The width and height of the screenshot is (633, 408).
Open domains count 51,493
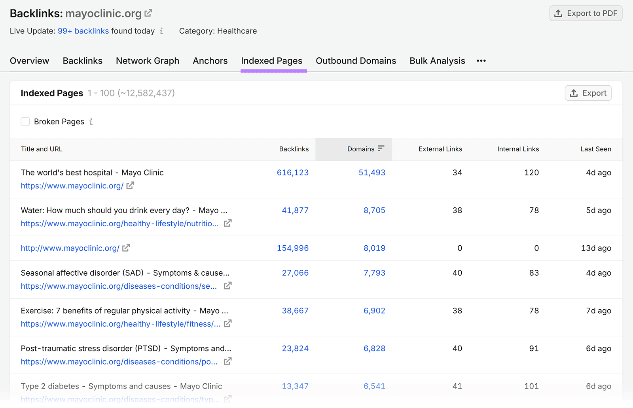(372, 173)
